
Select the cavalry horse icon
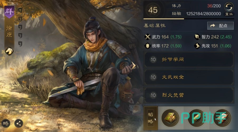[x=9, y=51]
